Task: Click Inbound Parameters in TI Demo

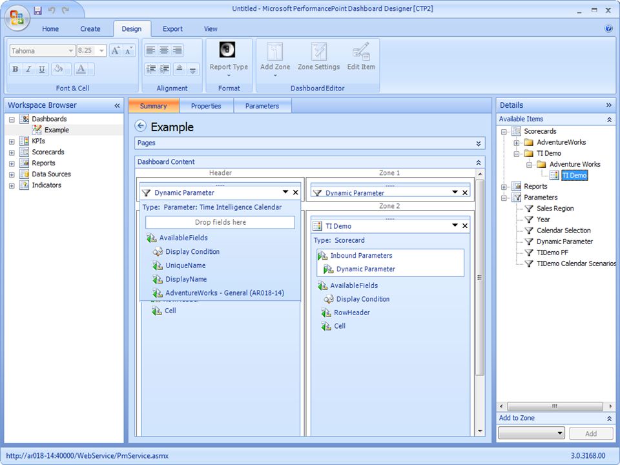Action: click(362, 256)
